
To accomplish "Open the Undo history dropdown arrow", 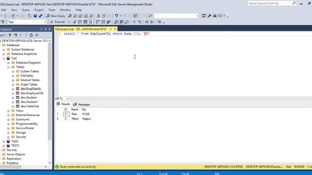I will (120, 16).
